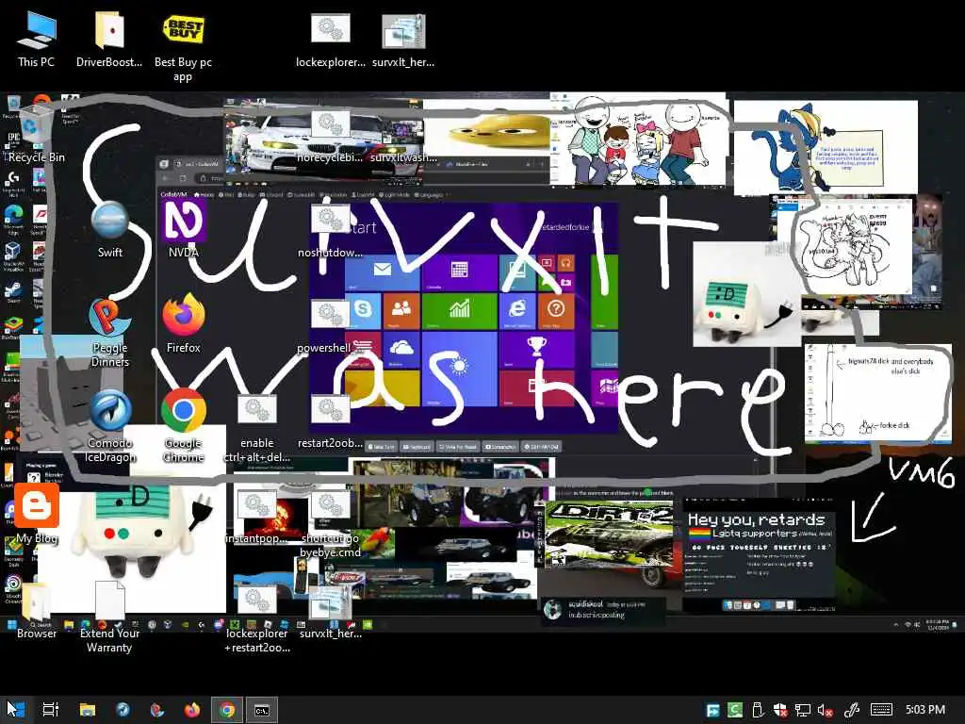Select the instantpop... desktop file
Viewport: 965px width, 724px height.
click(256, 518)
